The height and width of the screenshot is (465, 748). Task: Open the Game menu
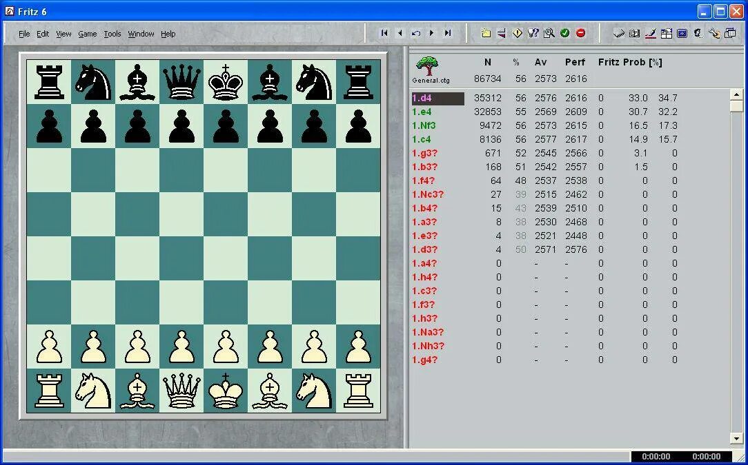(x=88, y=34)
